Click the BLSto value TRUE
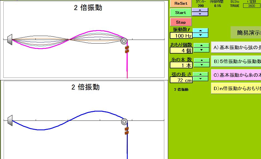The image size is (261, 159). (235, 6)
